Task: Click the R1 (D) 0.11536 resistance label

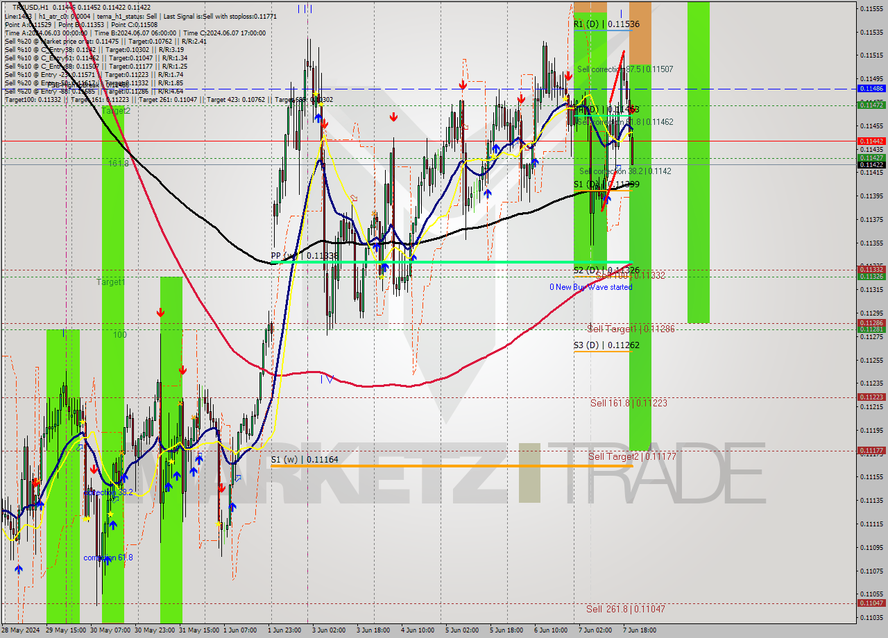Action: [x=606, y=24]
